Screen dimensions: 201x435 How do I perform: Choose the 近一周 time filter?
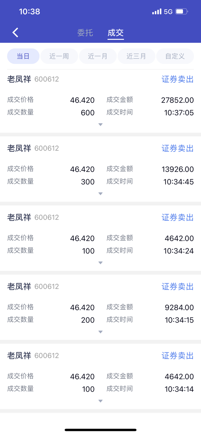click(x=59, y=56)
